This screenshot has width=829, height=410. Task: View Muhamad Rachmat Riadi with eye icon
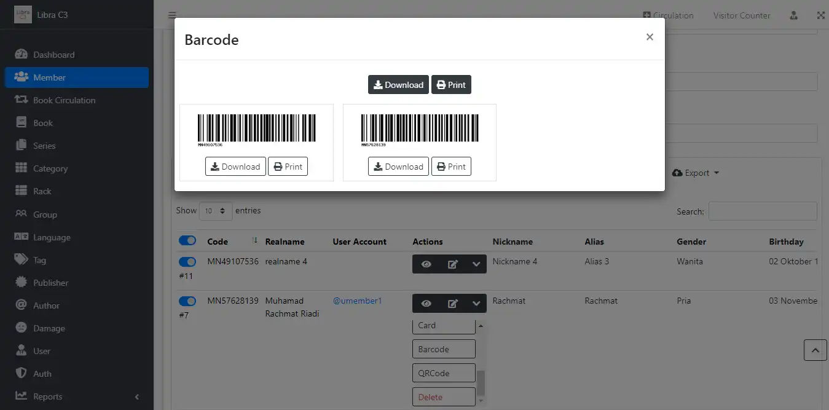pyautogui.click(x=426, y=304)
